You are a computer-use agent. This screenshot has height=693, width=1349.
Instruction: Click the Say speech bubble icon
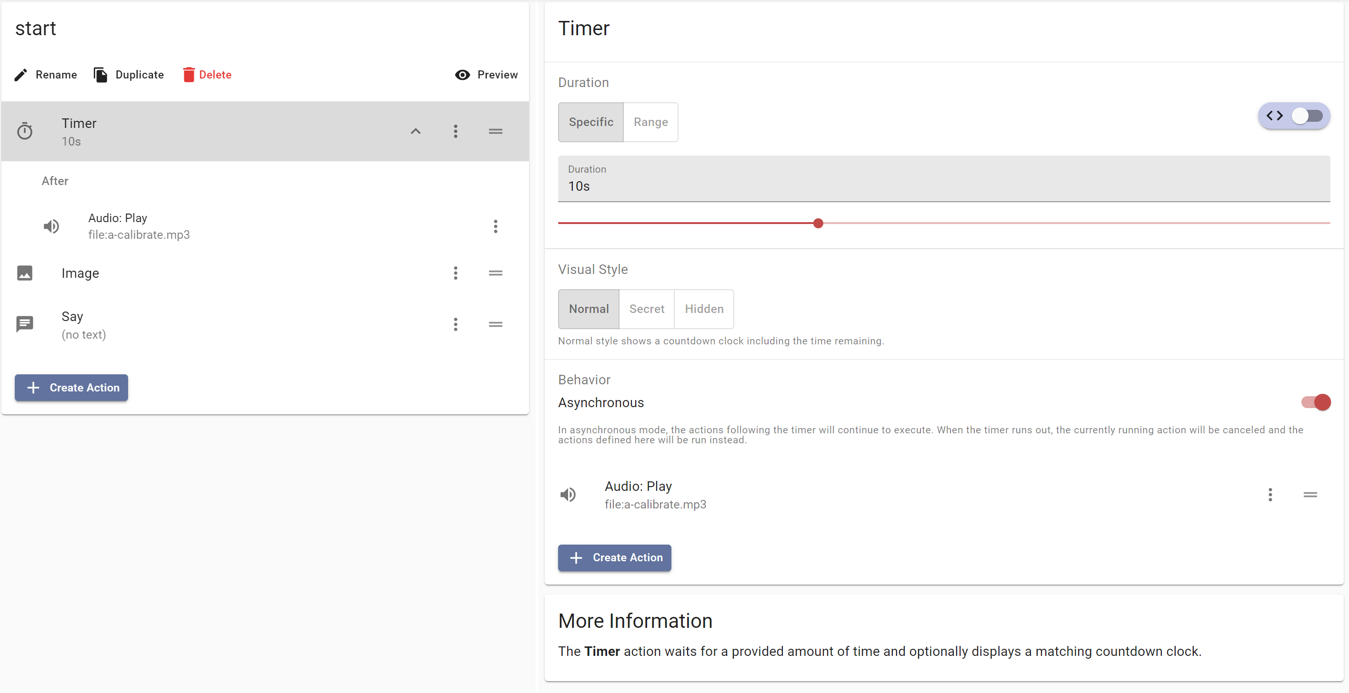coord(25,324)
